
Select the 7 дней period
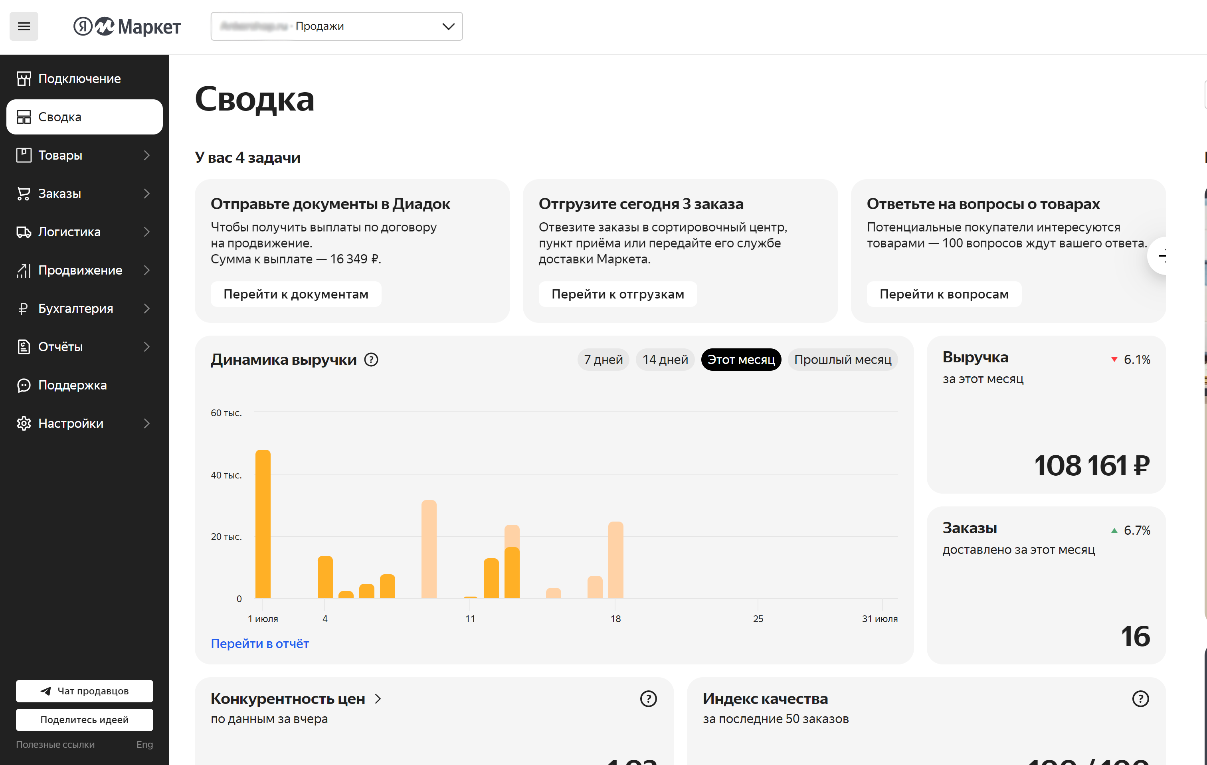pos(603,360)
